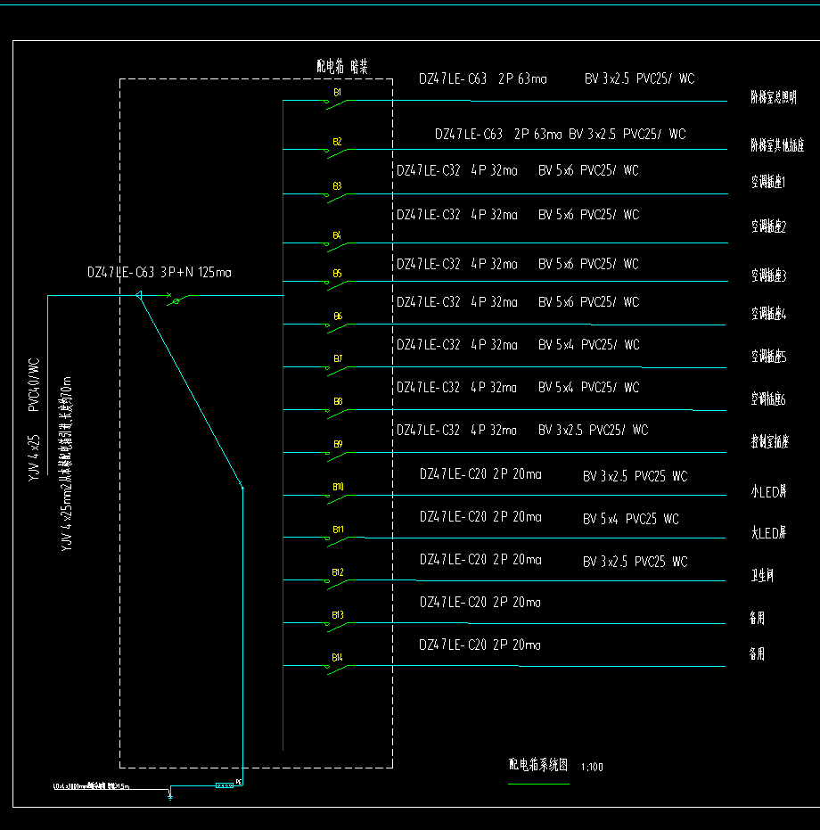Click the "配电箱系统图" drawing title
Screen dimensions: 820x830
[x=538, y=765]
